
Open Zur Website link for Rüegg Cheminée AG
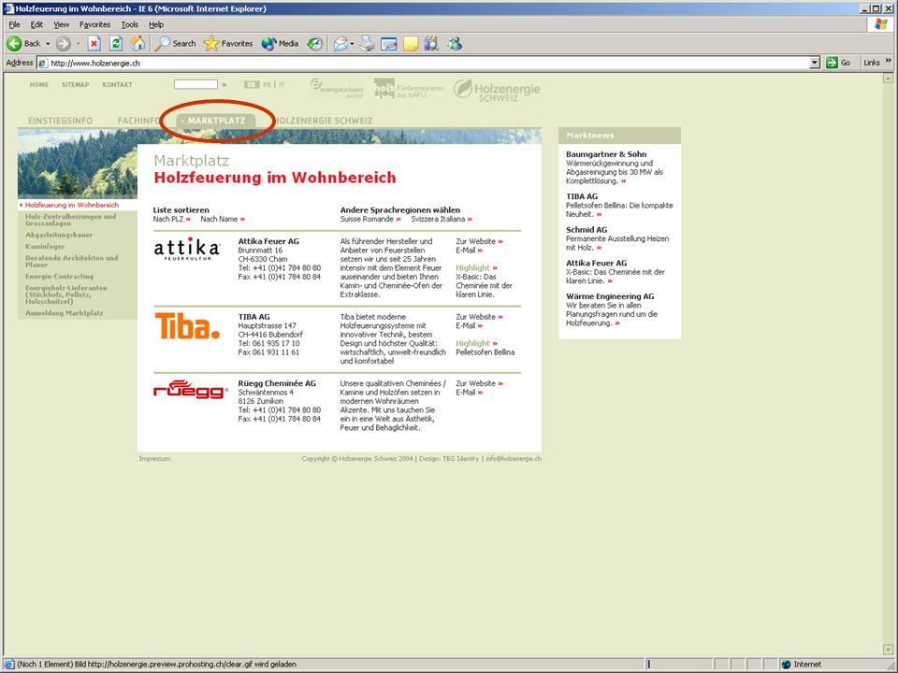coord(479,383)
